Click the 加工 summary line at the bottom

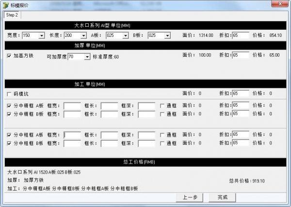[x=73, y=189]
